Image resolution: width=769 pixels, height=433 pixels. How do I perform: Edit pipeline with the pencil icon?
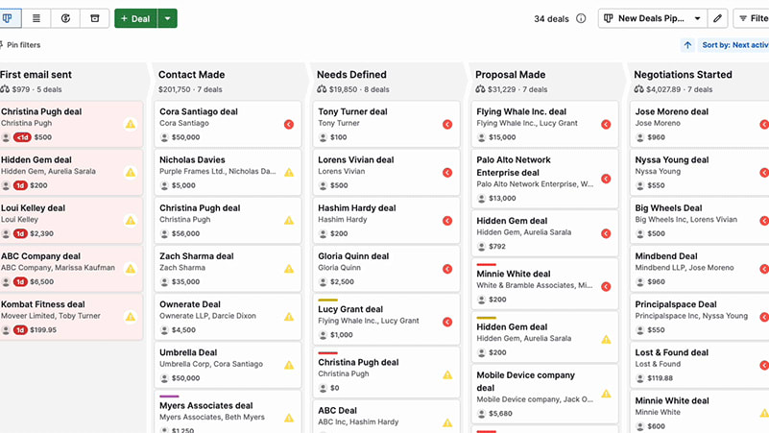(717, 18)
